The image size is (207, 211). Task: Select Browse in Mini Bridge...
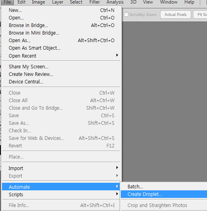[x=61, y=33]
